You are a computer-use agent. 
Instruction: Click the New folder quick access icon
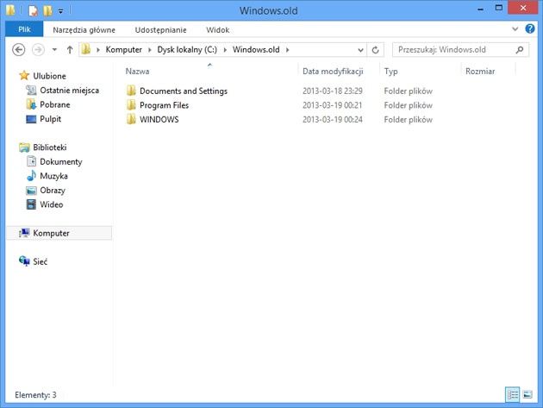coord(47,10)
